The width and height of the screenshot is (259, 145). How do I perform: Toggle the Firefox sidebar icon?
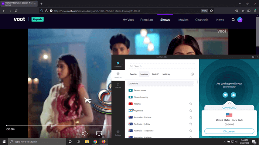(249, 11)
